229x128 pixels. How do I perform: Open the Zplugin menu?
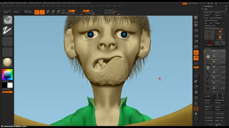coord(115,6)
